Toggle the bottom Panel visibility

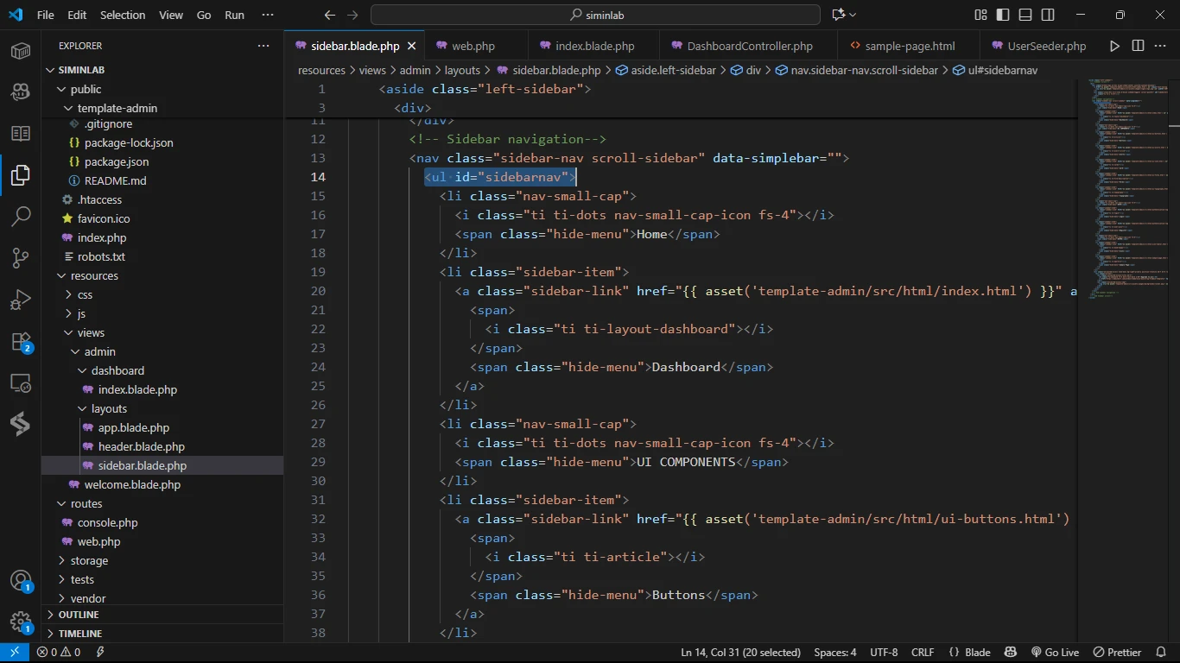tap(1025, 15)
